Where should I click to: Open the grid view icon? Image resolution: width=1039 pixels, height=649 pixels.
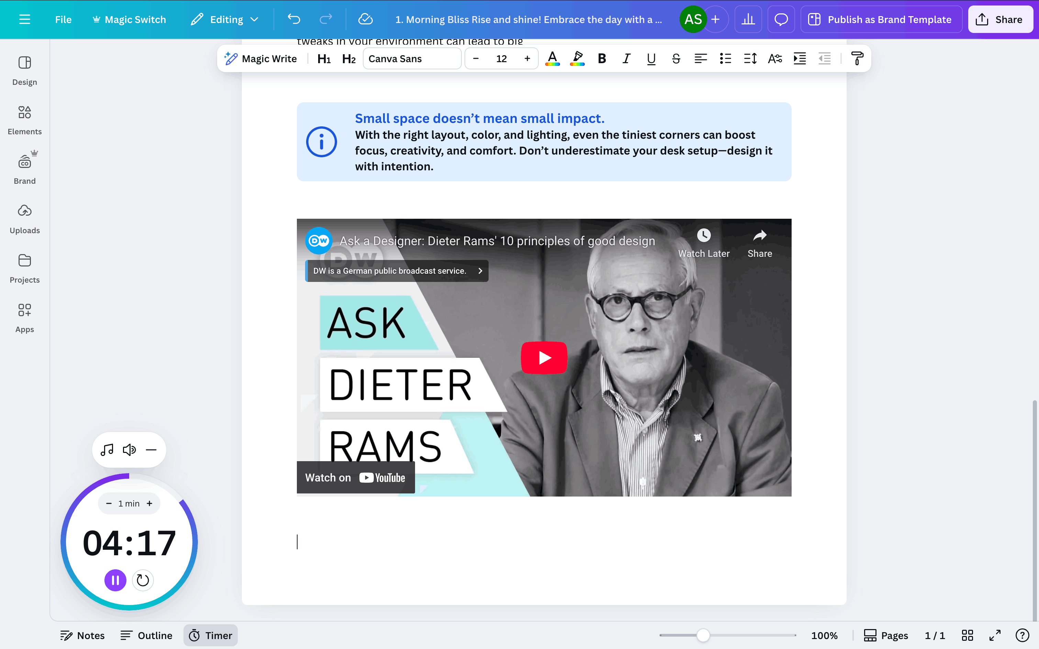pos(967,635)
